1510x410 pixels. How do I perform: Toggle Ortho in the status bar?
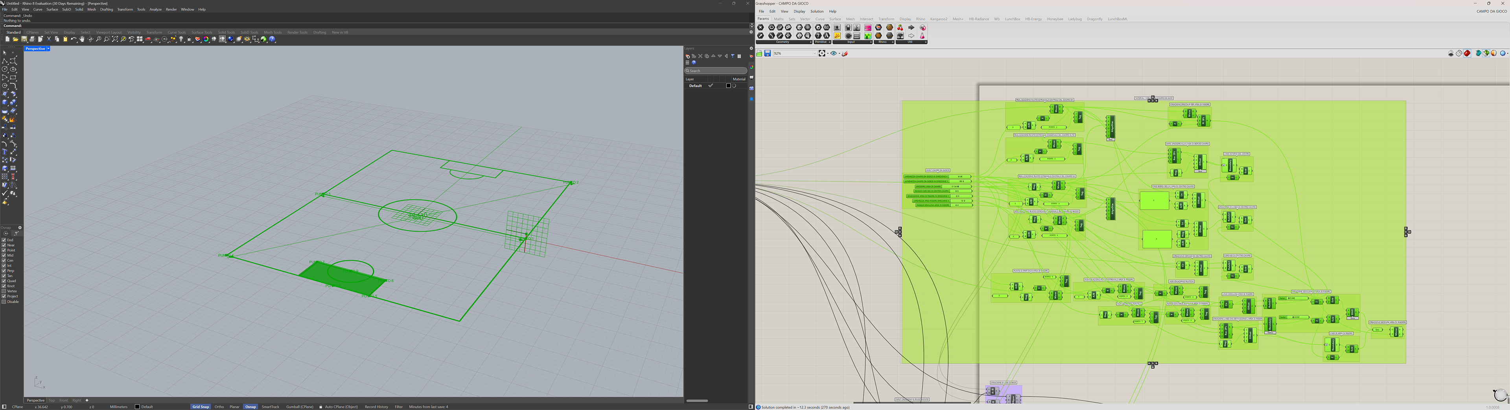pos(219,406)
